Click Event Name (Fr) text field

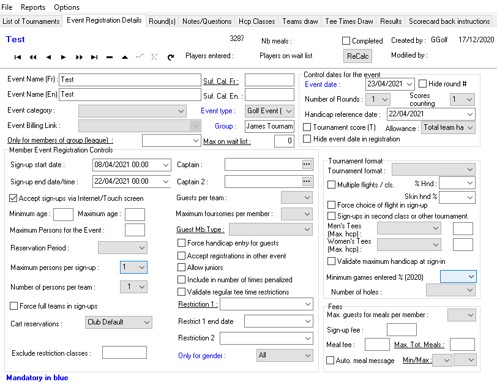pos(130,80)
